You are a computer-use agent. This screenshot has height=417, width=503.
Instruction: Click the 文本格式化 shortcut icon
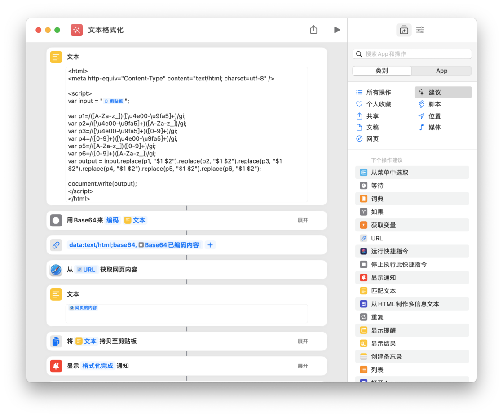(x=77, y=30)
